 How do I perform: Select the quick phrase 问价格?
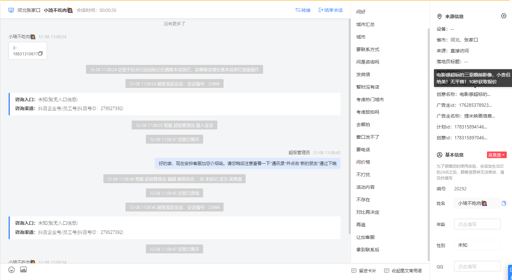pyautogui.click(x=363, y=162)
